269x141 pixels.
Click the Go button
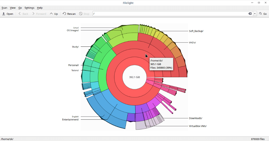[x=263, y=14]
